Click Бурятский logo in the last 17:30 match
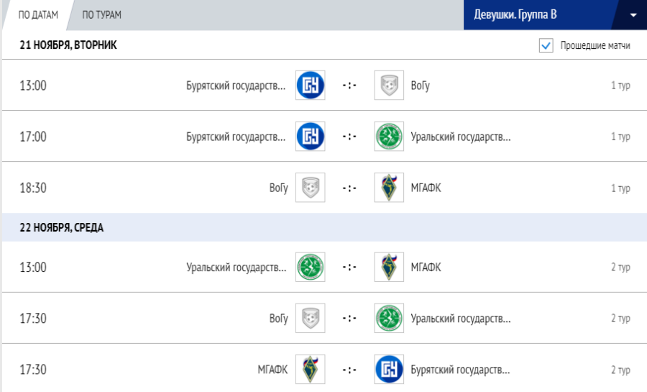Screen dimensions: 647x392 [x=389, y=370]
